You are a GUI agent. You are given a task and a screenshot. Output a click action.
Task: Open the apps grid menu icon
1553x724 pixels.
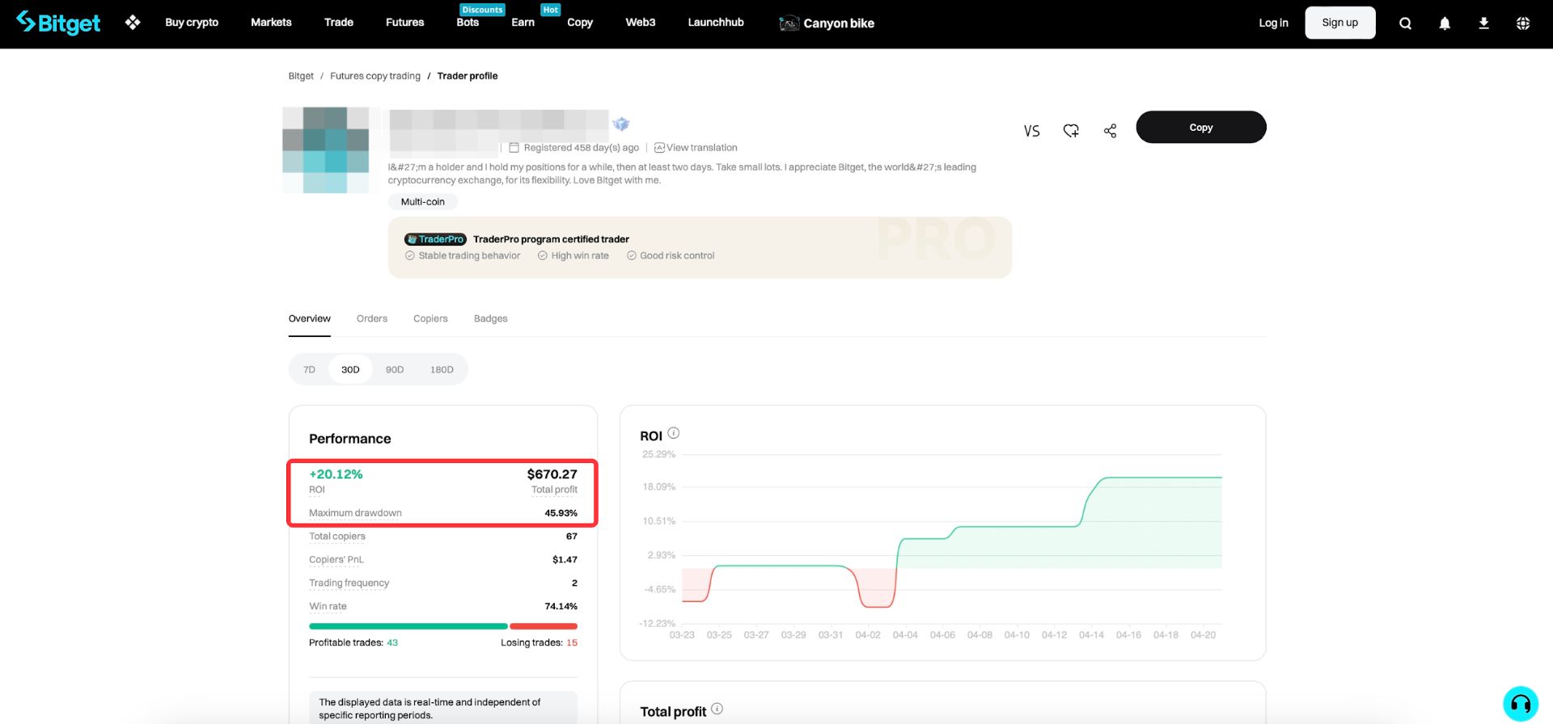point(133,23)
